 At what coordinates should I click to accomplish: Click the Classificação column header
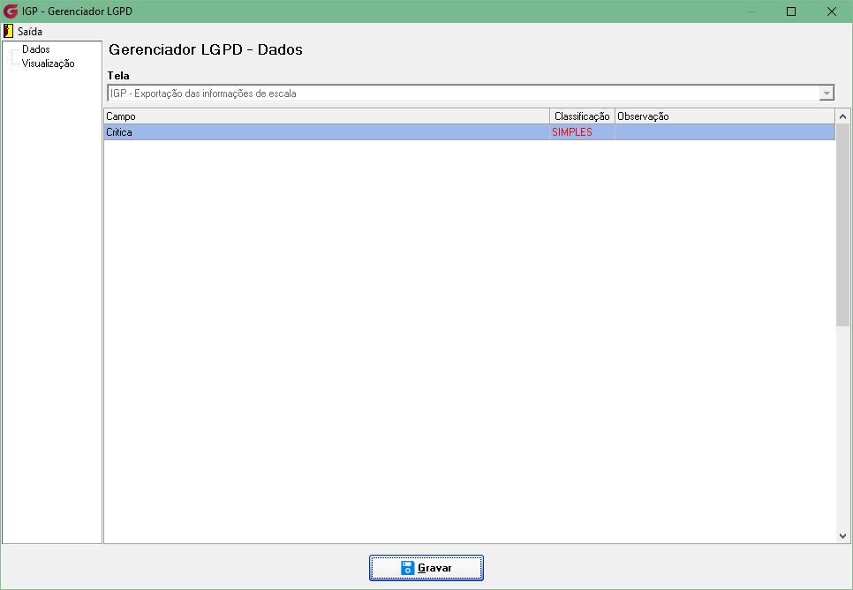click(x=582, y=116)
